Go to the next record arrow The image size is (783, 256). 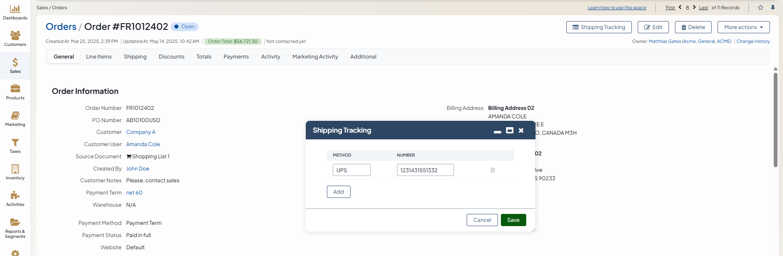pyautogui.click(x=694, y=7)
